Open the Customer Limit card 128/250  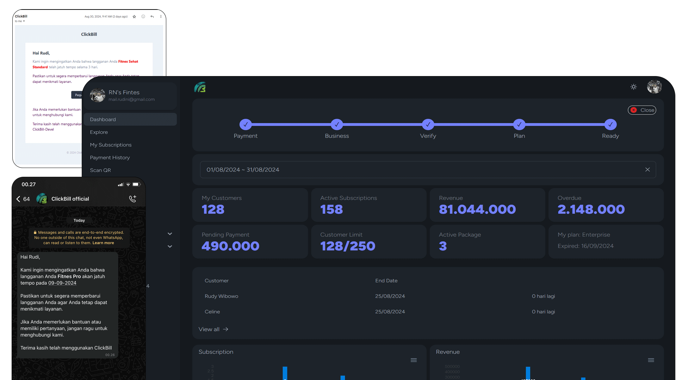coord(369,242)
